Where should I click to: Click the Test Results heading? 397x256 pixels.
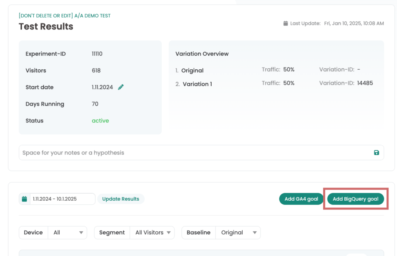click(46, 27)
